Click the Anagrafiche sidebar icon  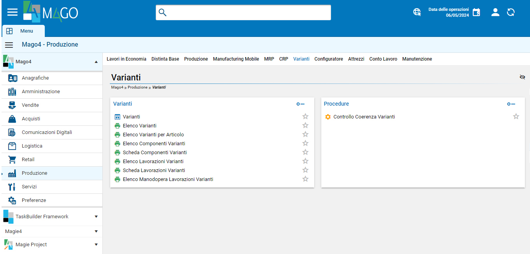tap(12, 78)
